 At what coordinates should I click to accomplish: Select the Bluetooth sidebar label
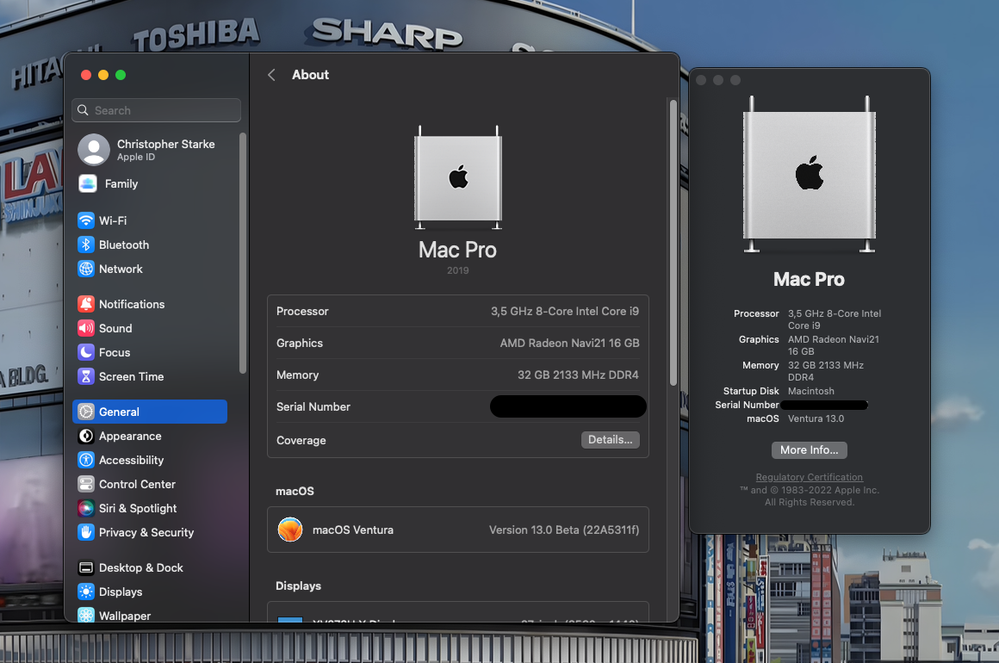[x=124, y=245]
